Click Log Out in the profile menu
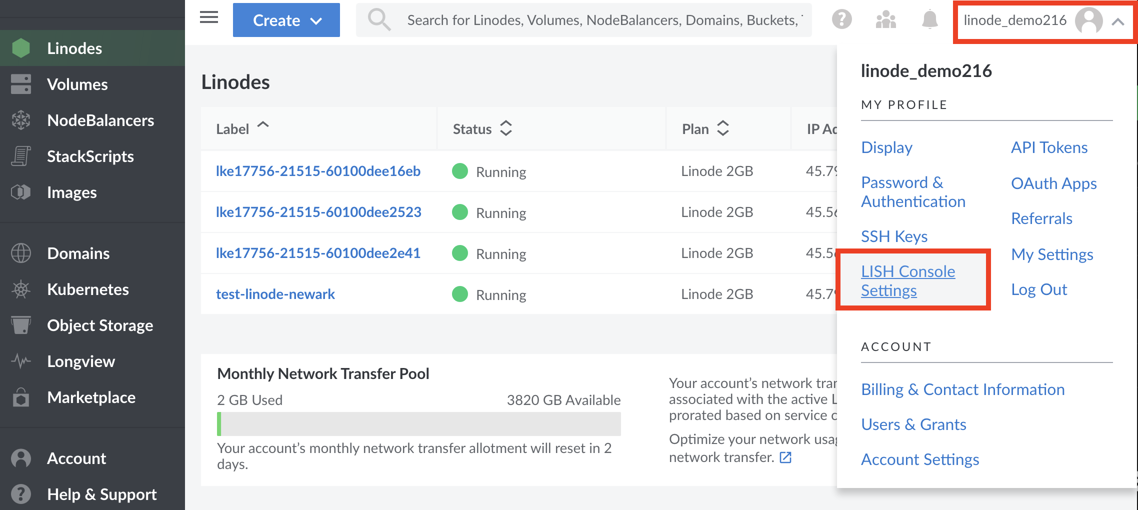The height and width of the screenshot is (510, 1138). [x=1038, y=289]
